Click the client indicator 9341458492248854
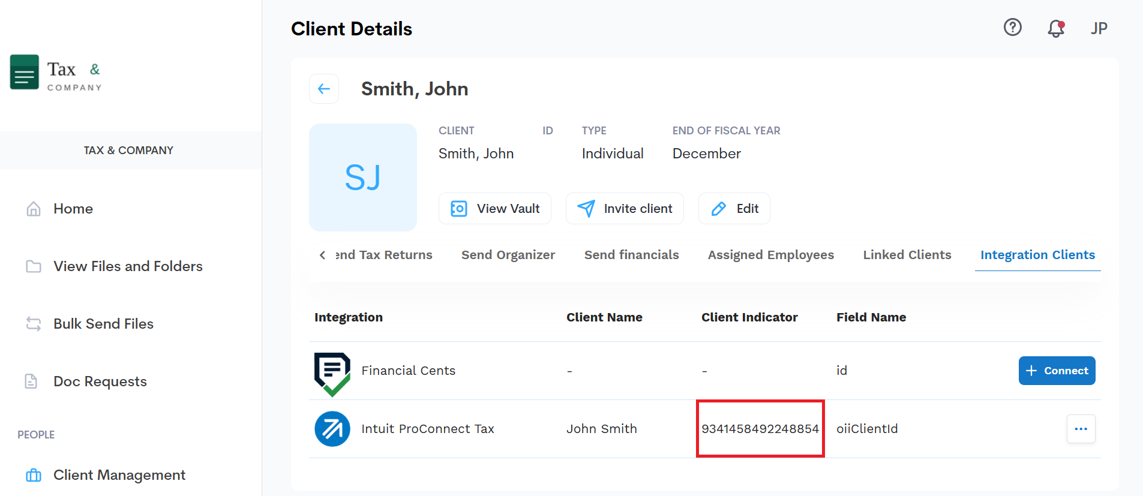 (760, 429)
